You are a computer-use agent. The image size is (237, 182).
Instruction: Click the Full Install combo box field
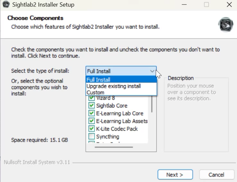(121, 71)
